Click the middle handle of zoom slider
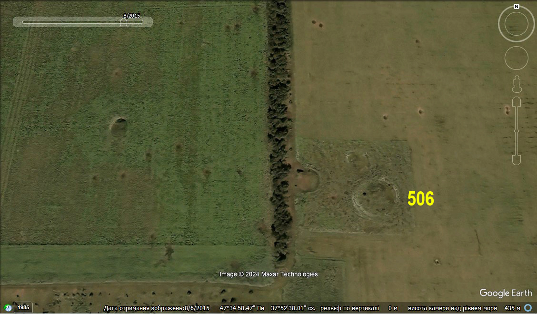Viewport: 537px width, 314px height. pos(517,130)
